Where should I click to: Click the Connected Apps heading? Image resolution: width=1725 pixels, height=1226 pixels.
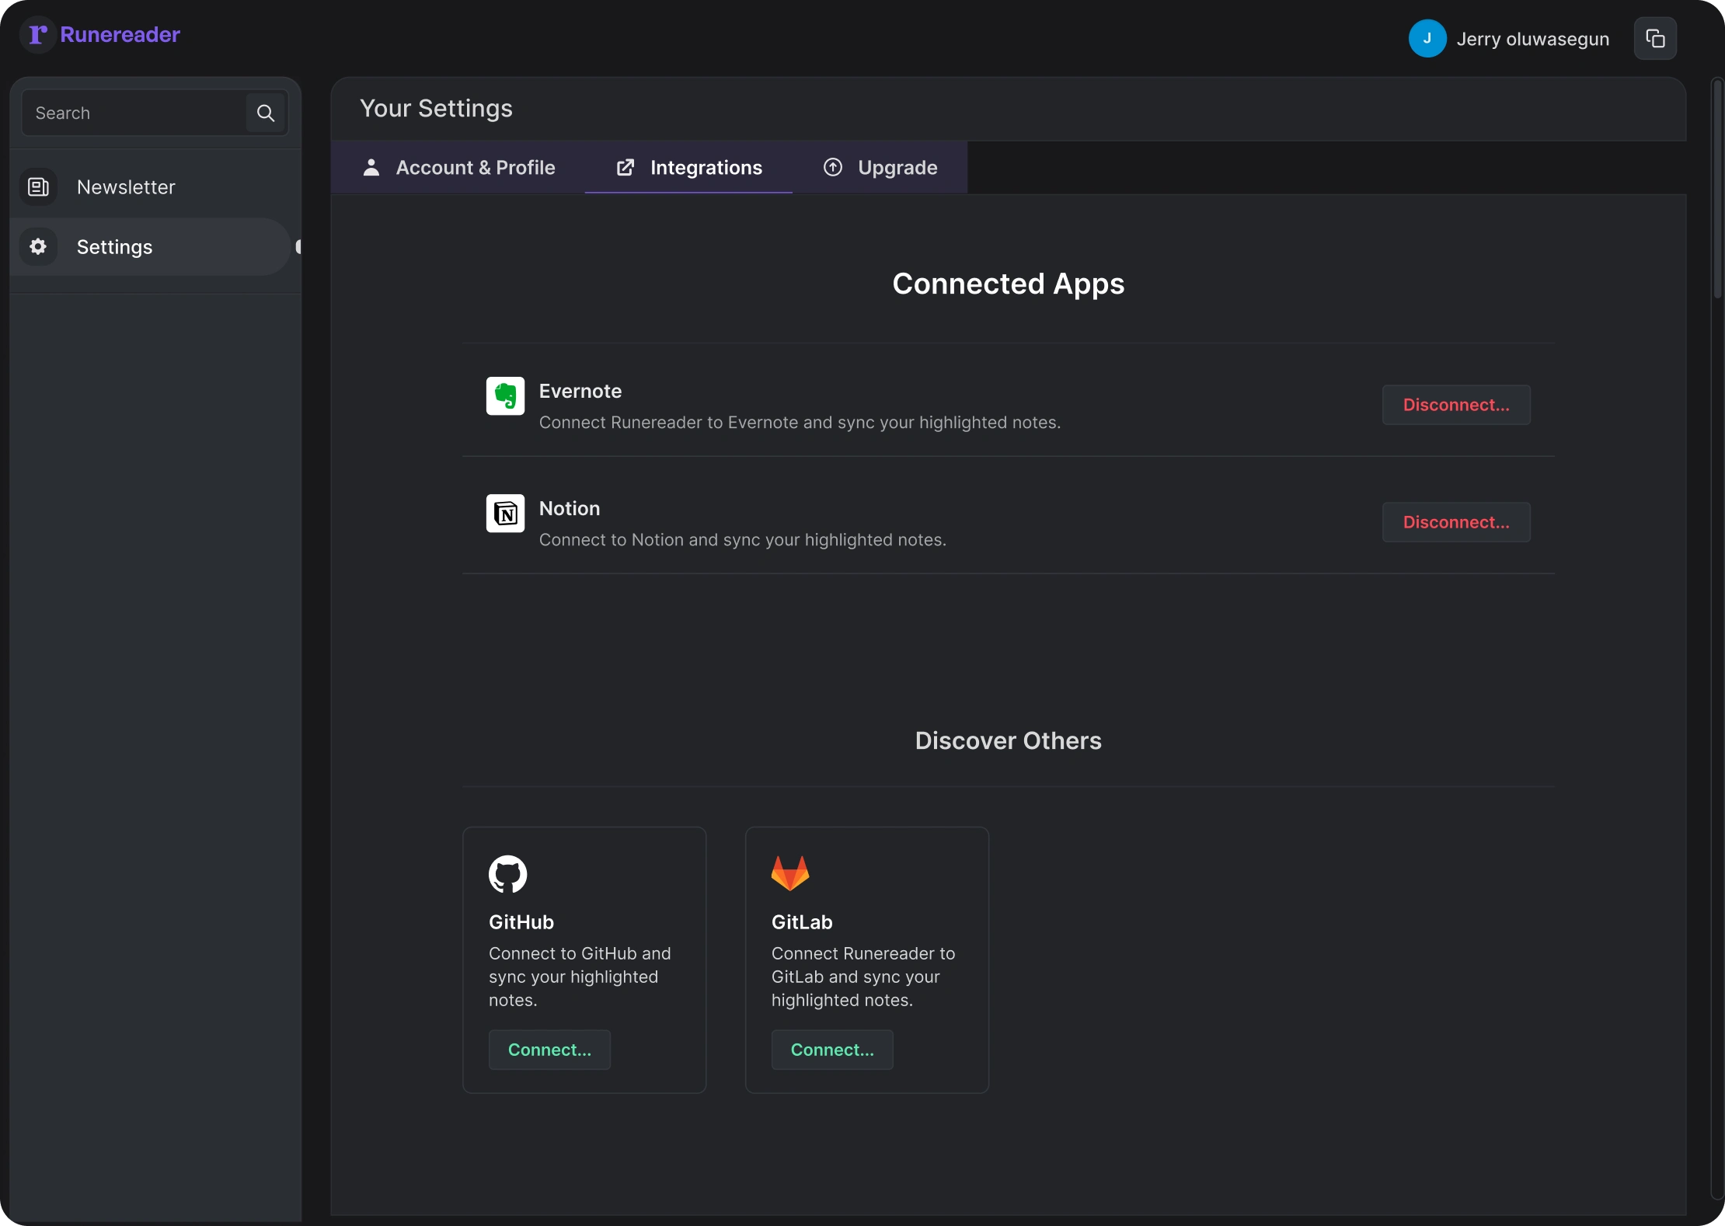pyautogui.click(x=1009, y=284)
